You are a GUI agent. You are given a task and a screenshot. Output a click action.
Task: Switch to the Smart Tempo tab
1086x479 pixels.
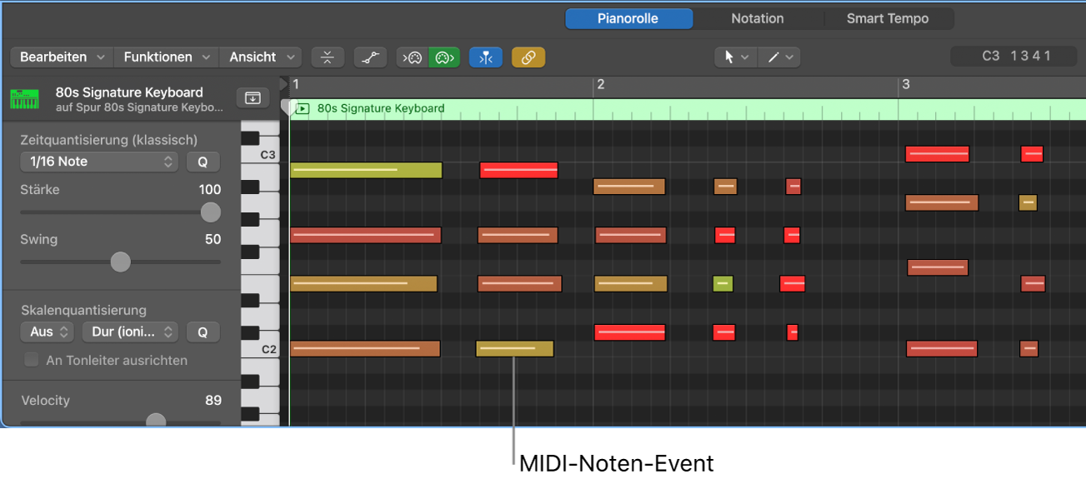(887, 18)
